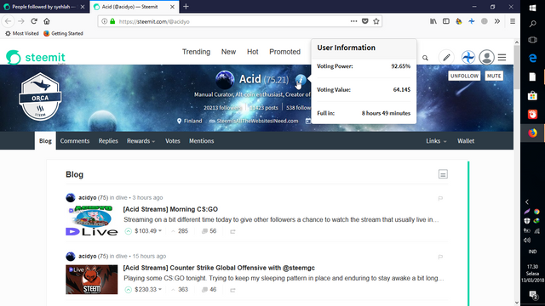This screenshot has width=545, height=306.
Task: Open Steem fox thumbnail of Counter Strike post
Action: pyautogui.click(x=92, y=280)
